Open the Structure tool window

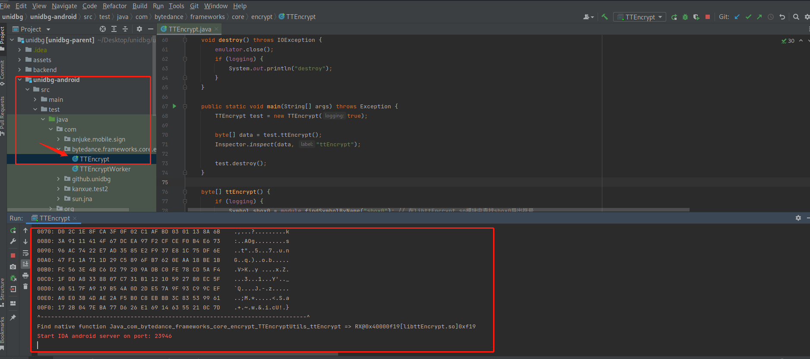pos(3,292)
